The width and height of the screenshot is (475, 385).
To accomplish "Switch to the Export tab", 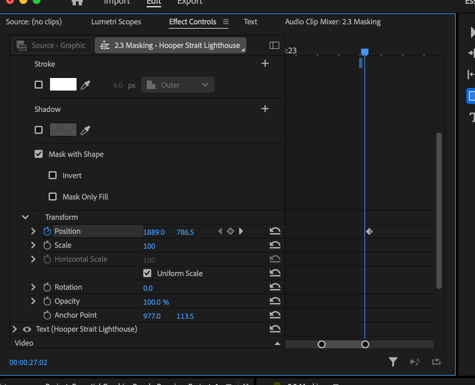I will 190,2.
